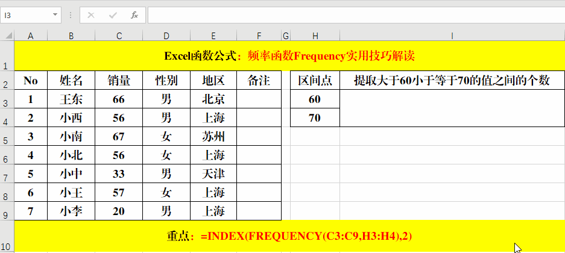Viewport: 565px width, 253px height.
Task: Open the Insert Function fx dialog
Action: tap(134, 15)
